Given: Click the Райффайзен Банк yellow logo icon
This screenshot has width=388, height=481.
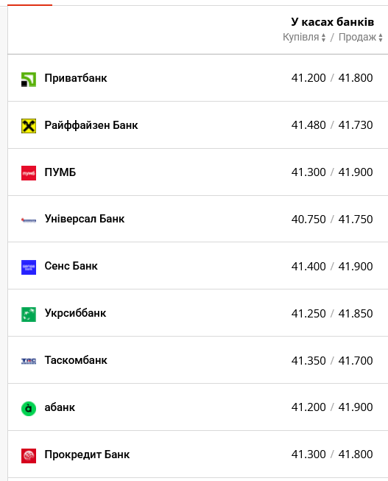Looking at the screenshot, I should (29, 126).
